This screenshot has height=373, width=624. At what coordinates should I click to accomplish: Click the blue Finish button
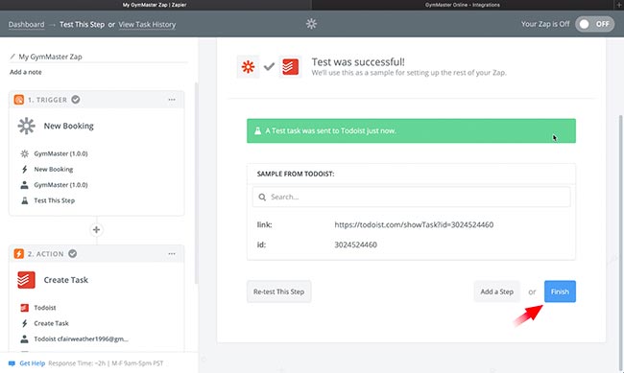(560, 291)
